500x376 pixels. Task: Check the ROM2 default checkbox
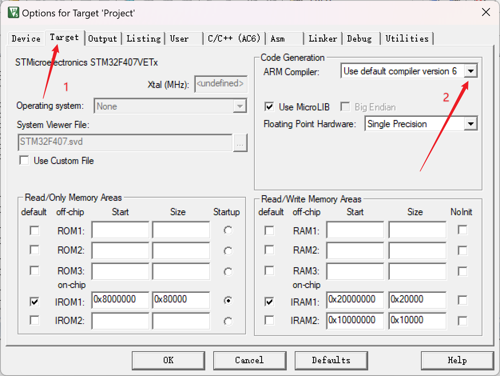35,250
